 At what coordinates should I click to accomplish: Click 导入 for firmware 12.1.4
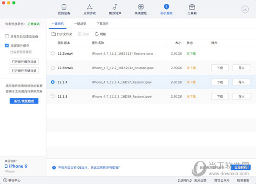point(241,82)
